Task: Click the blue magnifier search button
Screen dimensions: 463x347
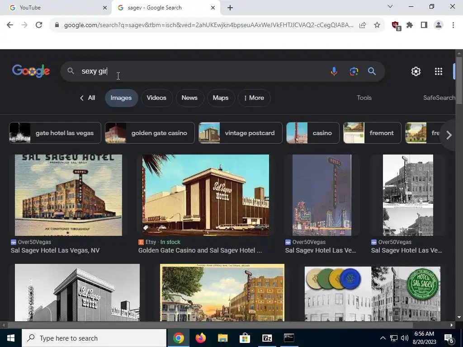Action: (x=372, y=71)
